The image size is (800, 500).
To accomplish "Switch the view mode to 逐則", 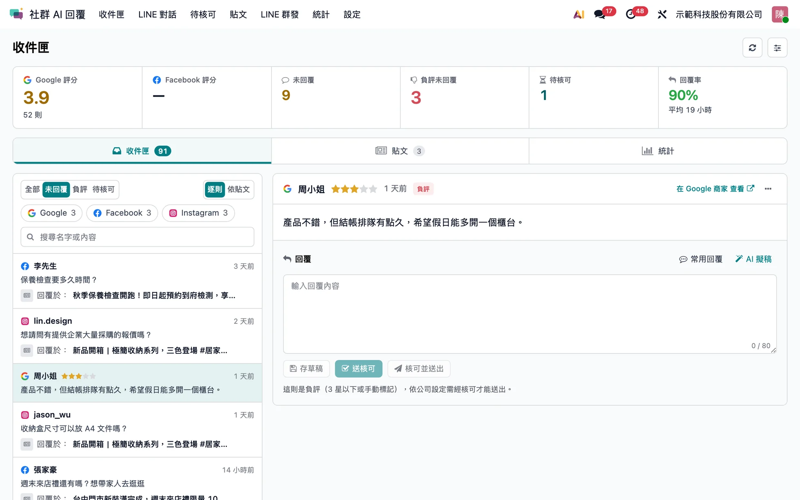I will click(x=215, y=189).
